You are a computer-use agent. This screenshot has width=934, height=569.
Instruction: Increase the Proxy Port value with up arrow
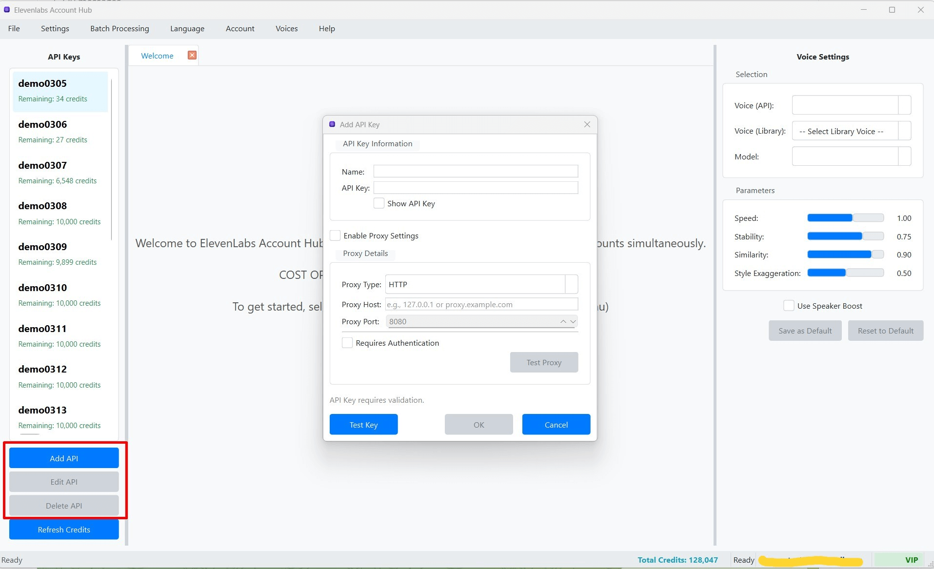(563, 321)
